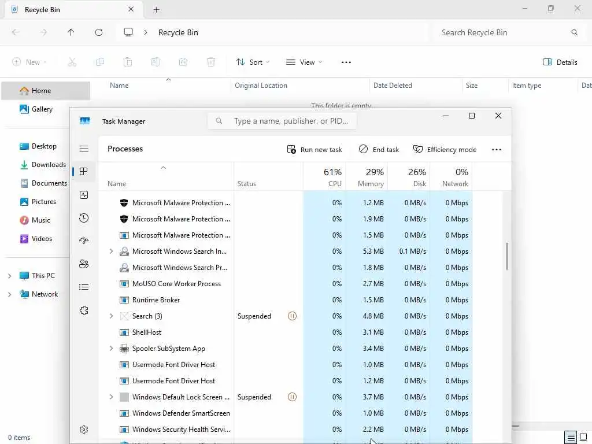The height and width of the screenshot is (444, 592).
Task: Toggle the Details pane in Explorer
Action: [560, 62]
